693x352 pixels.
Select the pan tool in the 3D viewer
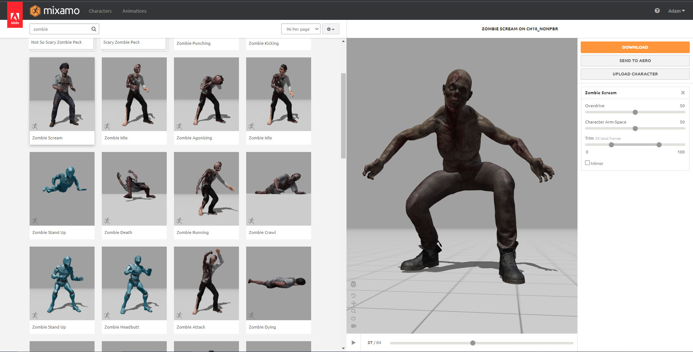point(353,303)
